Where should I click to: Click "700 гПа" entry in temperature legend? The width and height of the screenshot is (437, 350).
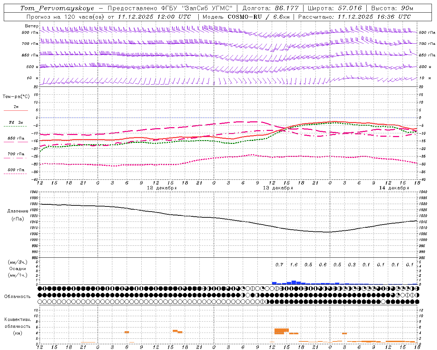pyautogui.click(x=16, y=154)
